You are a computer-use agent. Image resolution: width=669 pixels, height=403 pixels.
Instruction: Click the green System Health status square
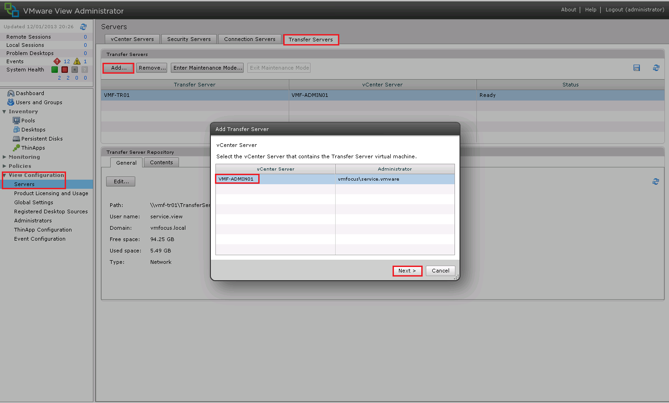(x=55, y=70)
